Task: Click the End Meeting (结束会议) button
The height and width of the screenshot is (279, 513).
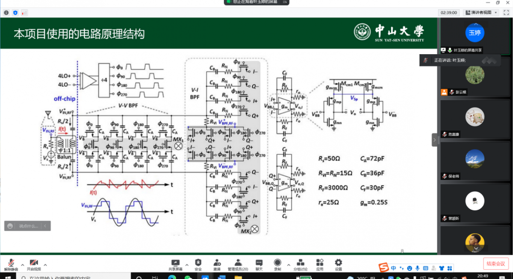Action: click(x=496, y=264)
